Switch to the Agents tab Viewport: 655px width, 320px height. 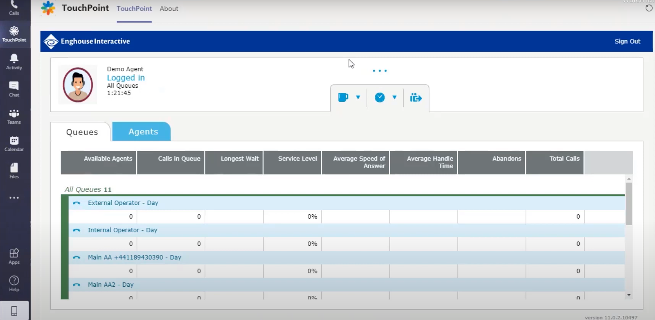click(142, 132)
